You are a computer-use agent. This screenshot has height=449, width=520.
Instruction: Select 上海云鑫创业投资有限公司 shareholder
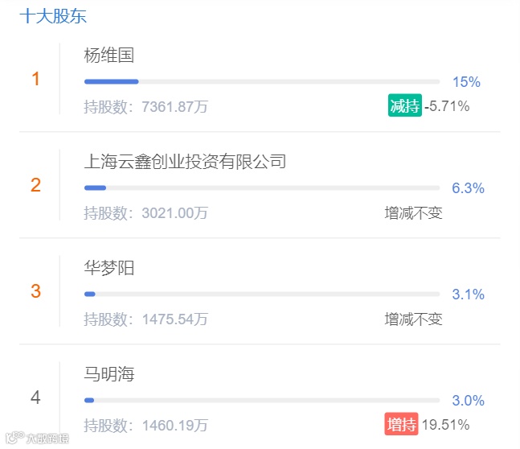point(185,162)
